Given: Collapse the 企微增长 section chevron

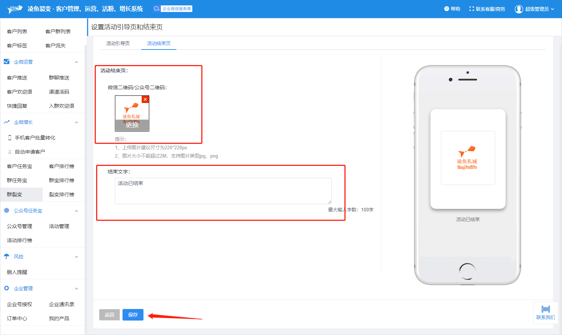Looking at the screenshot, I should pos(76,123).
